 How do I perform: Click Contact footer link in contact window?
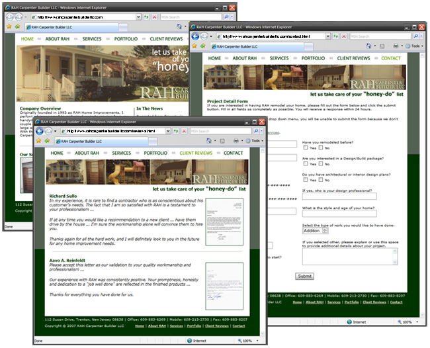[x=396, y=302]
